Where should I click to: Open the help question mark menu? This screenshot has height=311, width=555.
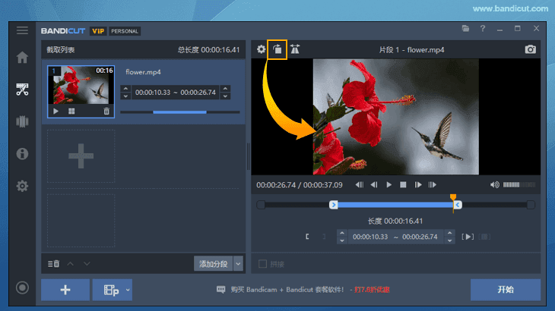pyautogui.click(x=482, y=29)
